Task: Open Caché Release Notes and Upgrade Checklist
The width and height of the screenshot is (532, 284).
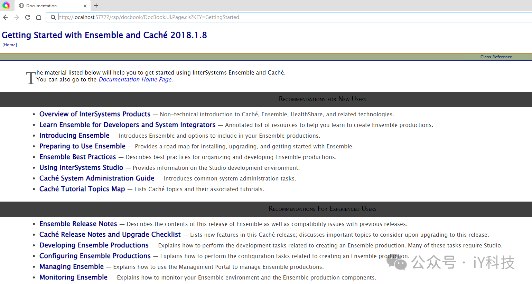Action: pyautogui.click(x=110, y=234)
